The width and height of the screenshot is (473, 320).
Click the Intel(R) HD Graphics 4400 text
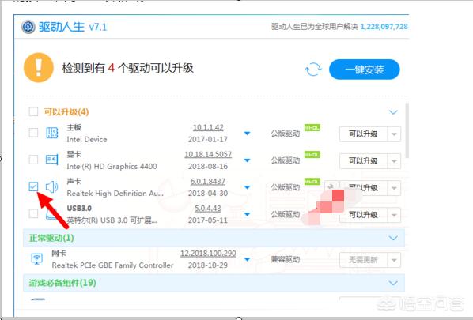point(112,167)
